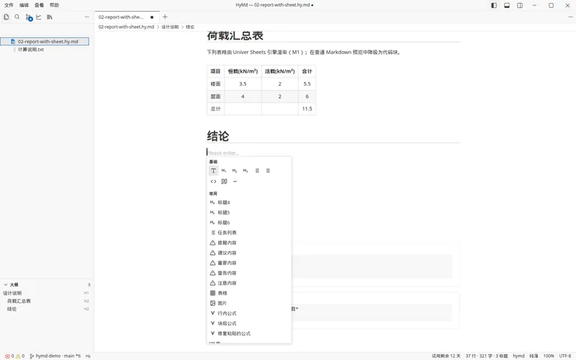The image size is (576, 360).
Task: Click 试用剩余 12 天 trial status
Action: (446, 356)
